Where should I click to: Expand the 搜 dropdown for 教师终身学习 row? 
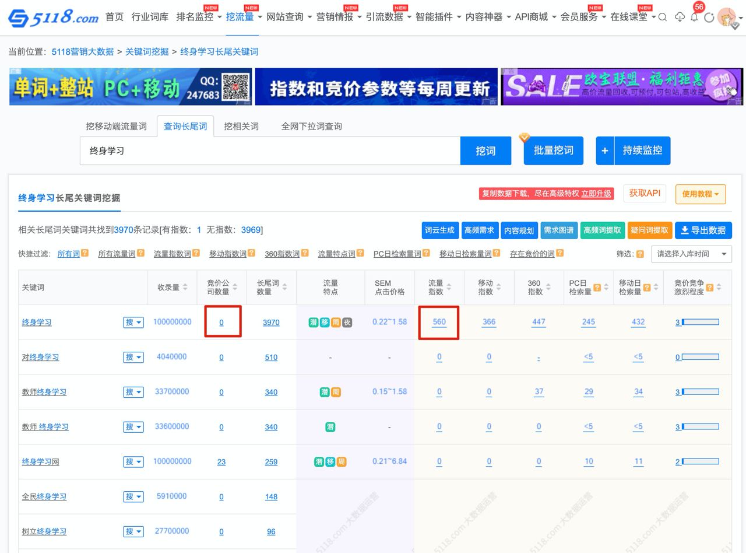[133, 392]
